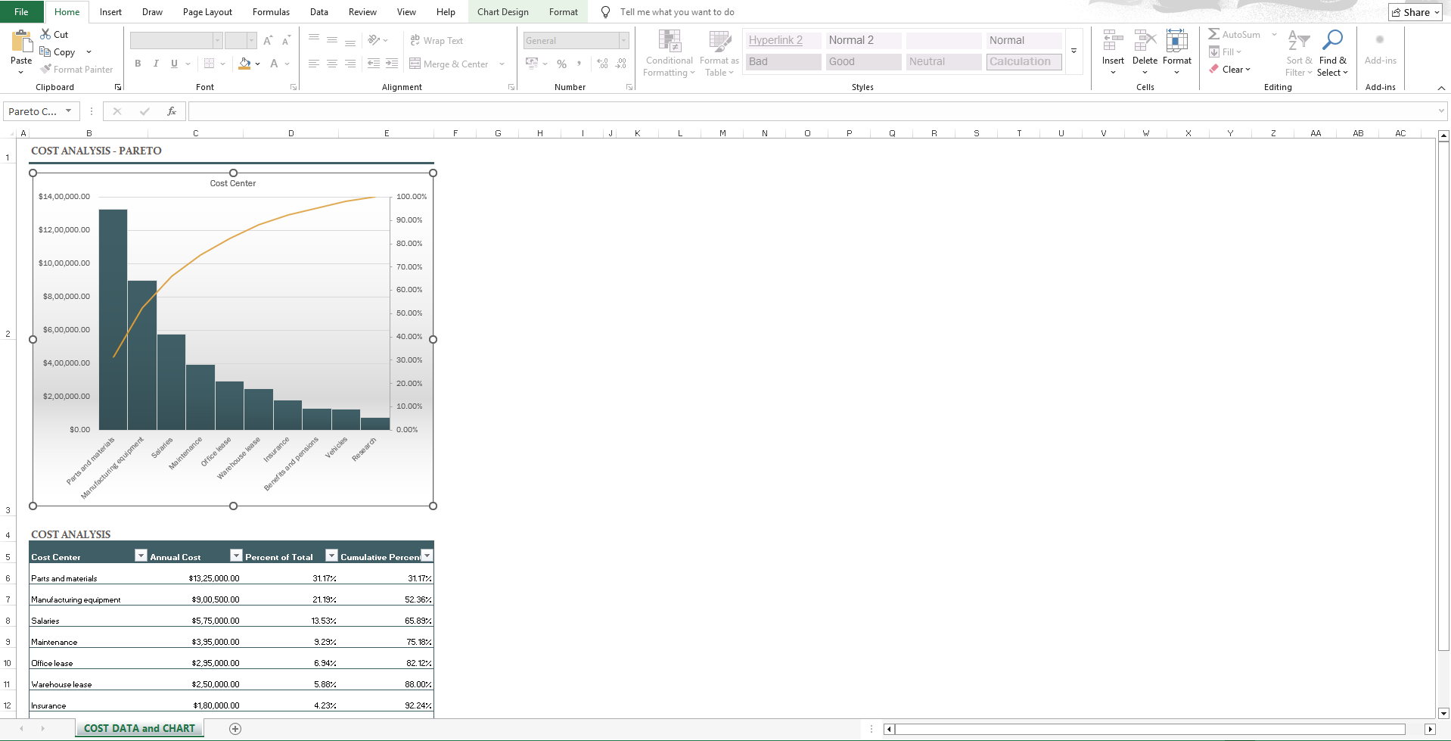1451x741 pixels.
Task: Decrease font size with the small A
Action: click(x=286, y=40)
